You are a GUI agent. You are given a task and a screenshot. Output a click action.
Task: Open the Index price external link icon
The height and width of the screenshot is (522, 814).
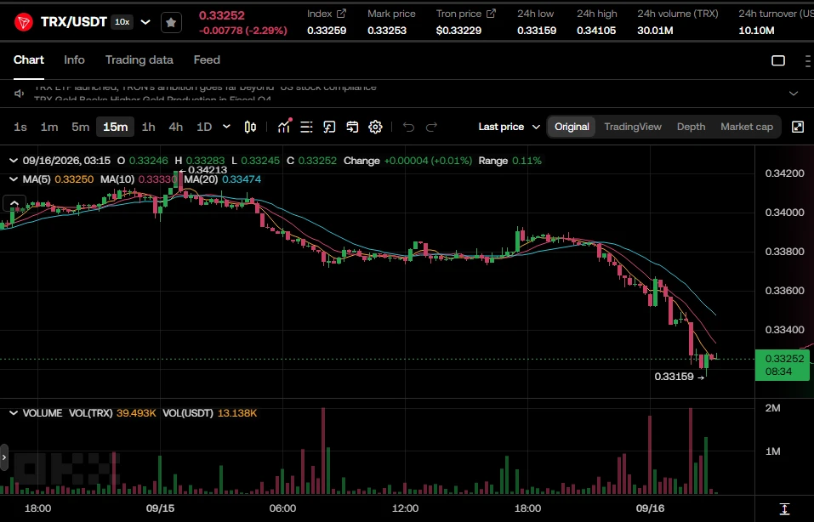(x=341, y=14)
